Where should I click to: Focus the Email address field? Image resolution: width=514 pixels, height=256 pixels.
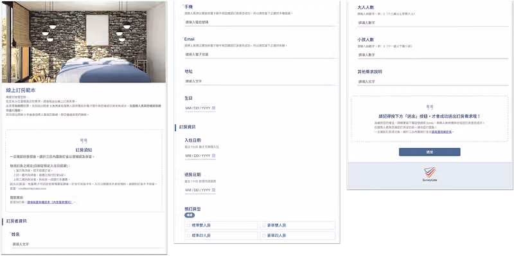click(261, 55)
